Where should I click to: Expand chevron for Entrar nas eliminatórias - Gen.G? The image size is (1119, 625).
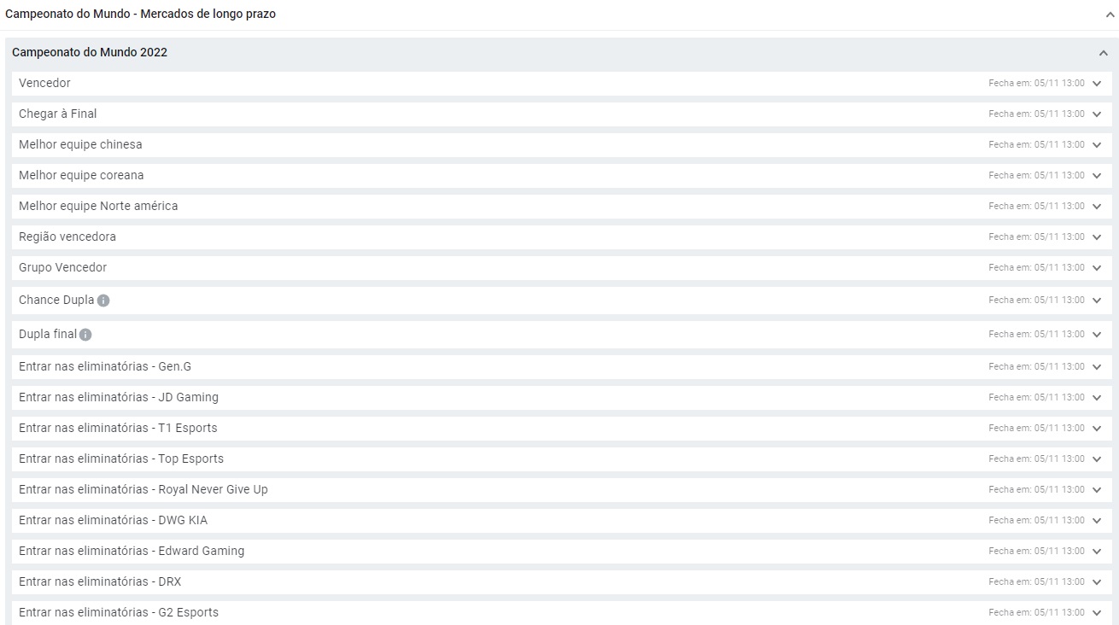[1097, 367]
